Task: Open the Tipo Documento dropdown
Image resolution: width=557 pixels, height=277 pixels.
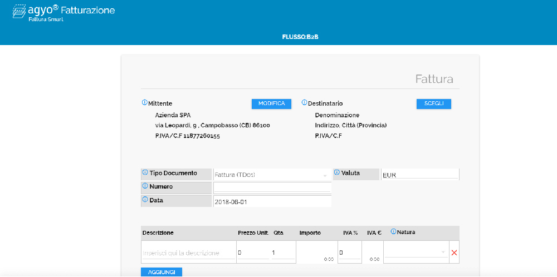Action: [271, 175]
